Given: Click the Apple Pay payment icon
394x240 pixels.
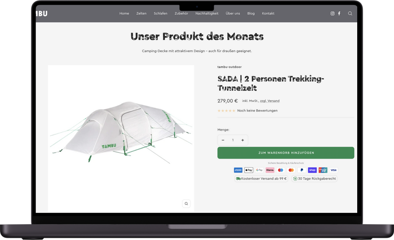Looking at the screenshot, I should [249, 170].
